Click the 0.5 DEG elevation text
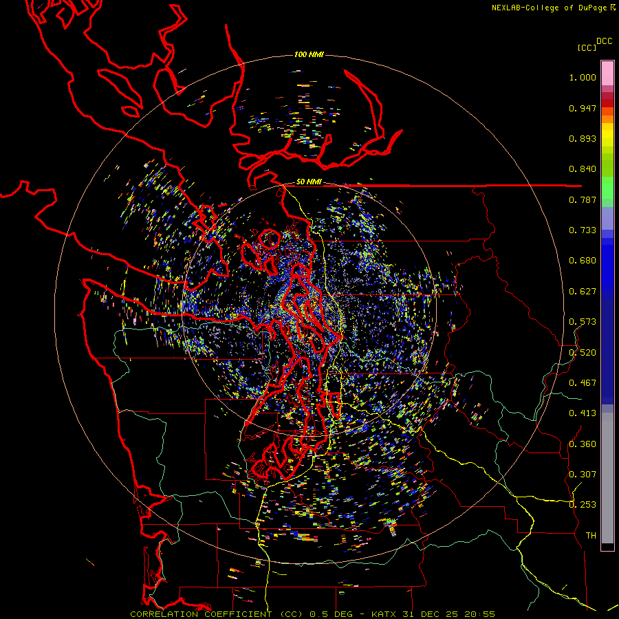Viewport: 619px width, 619px height. coord(332,614)
